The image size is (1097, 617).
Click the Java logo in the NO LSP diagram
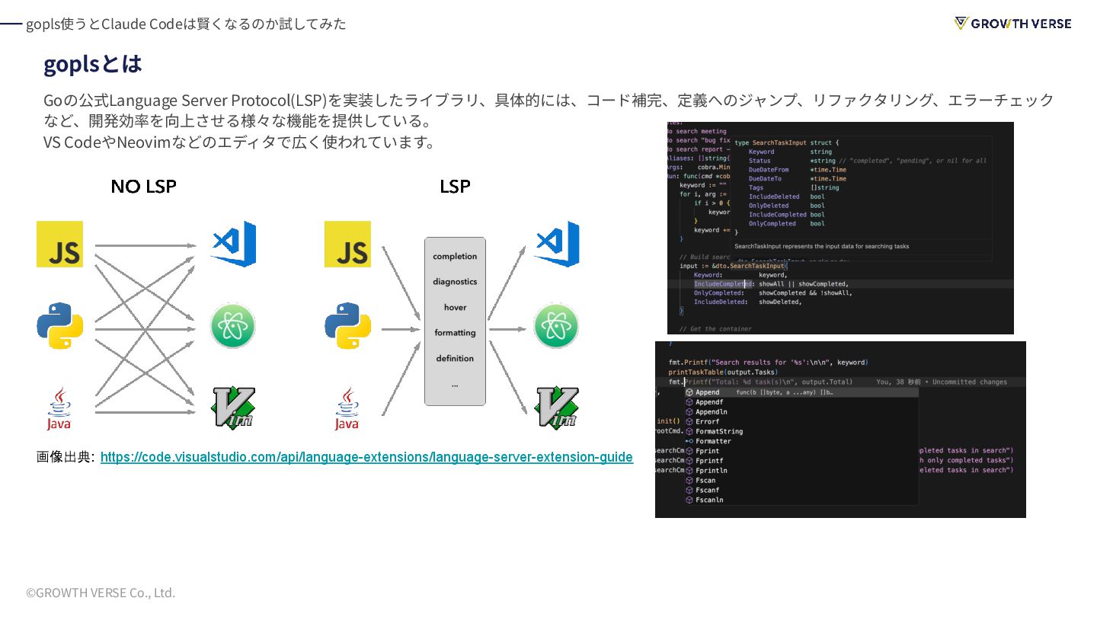tap(59, 408)
